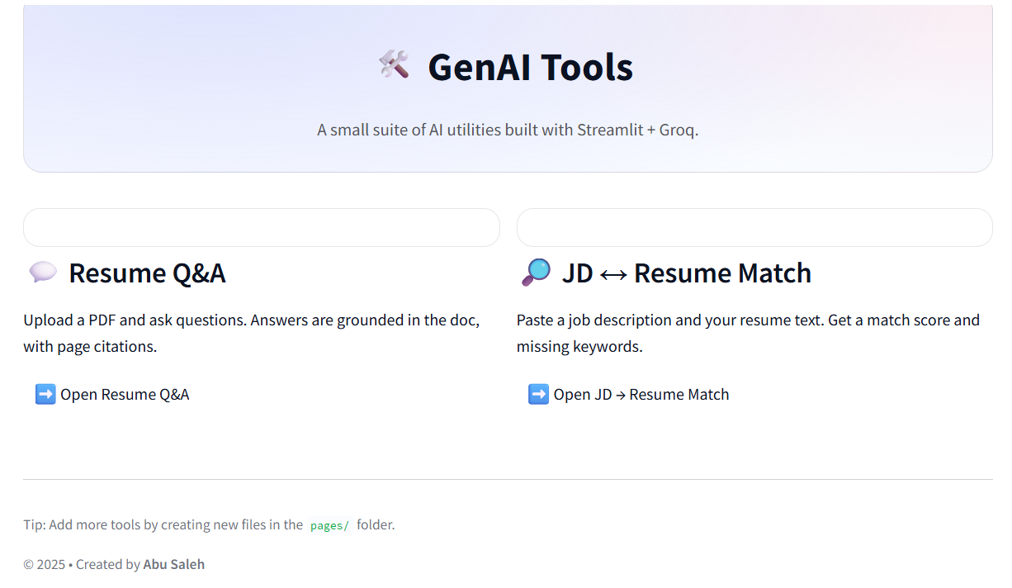Click the Abu Saleh author name
This screenshot has width=1012, height=588.
click(x=173, y=565)
